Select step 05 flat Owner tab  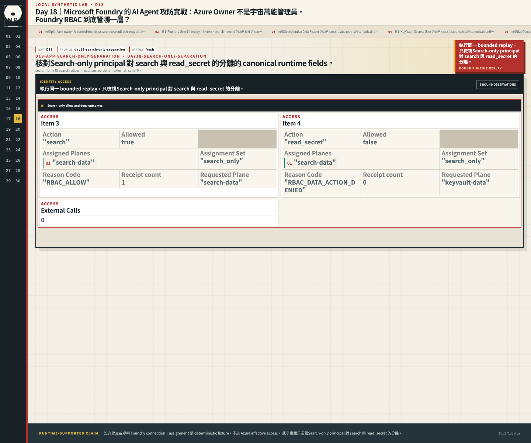[x=518, y=32]
